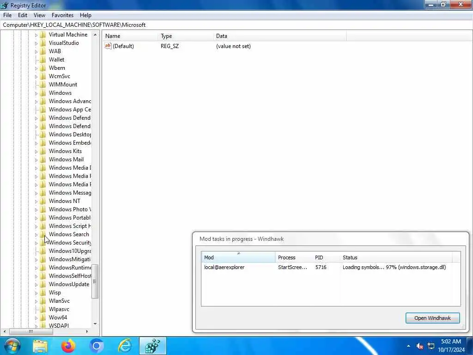Select the Windows Search tree key
This screenshot has width=473, height=355.
click(69, 234)
